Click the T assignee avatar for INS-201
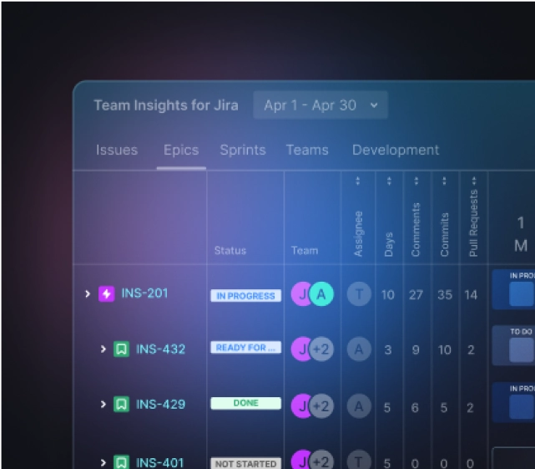 click(x=359, y=294)
